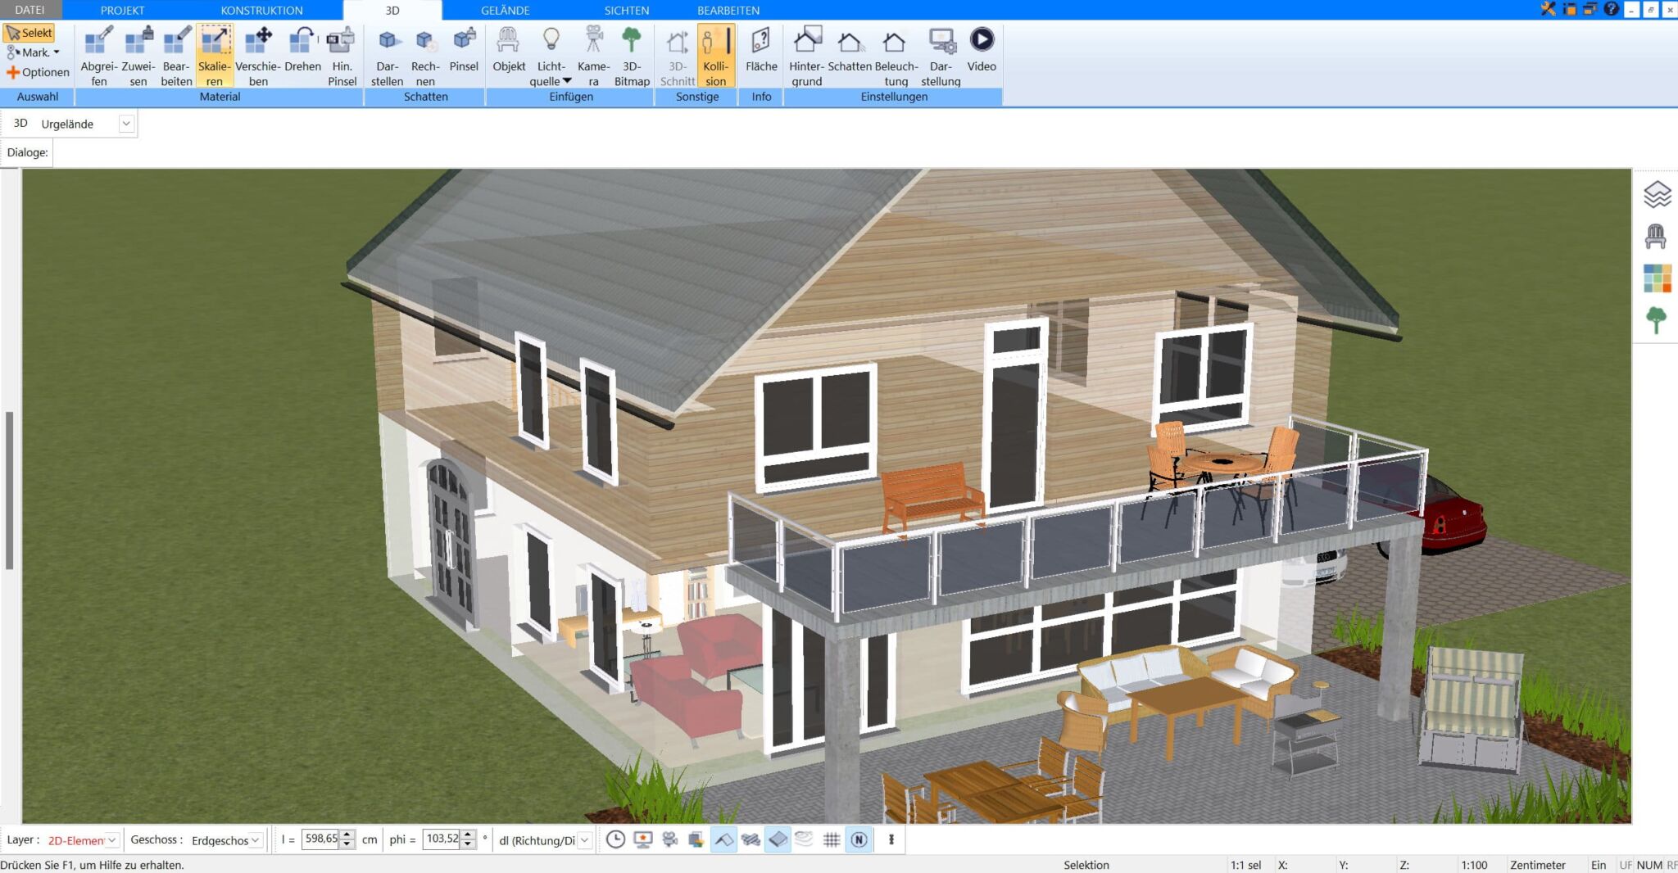This screenshot has height=873, width=1678.
Task: Toggle the North orientation indicator
Action: pos(859,839)
